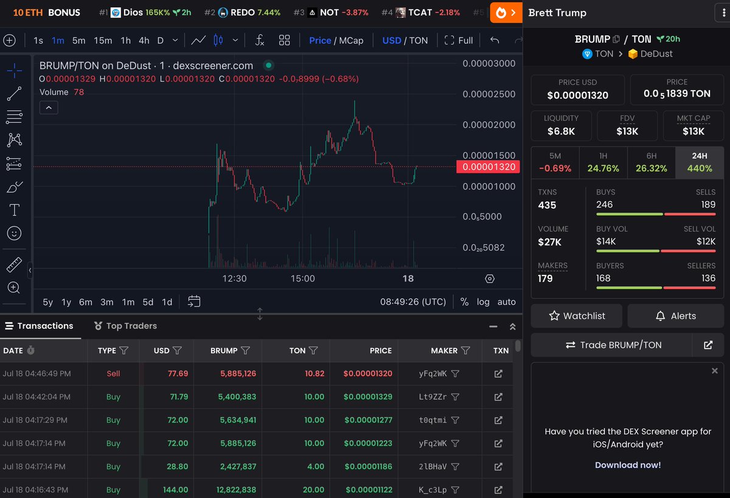Filter the MAKER column

tap(465, 350)
